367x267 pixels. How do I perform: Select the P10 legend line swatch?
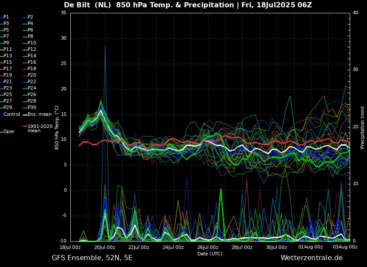point(25,43)
